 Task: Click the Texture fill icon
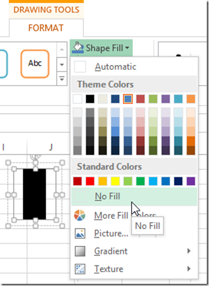[x=80, y=269]
